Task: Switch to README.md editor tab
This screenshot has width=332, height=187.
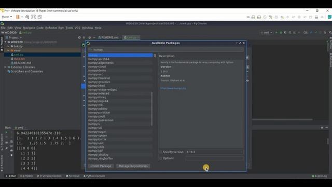Action: [109, 37]
